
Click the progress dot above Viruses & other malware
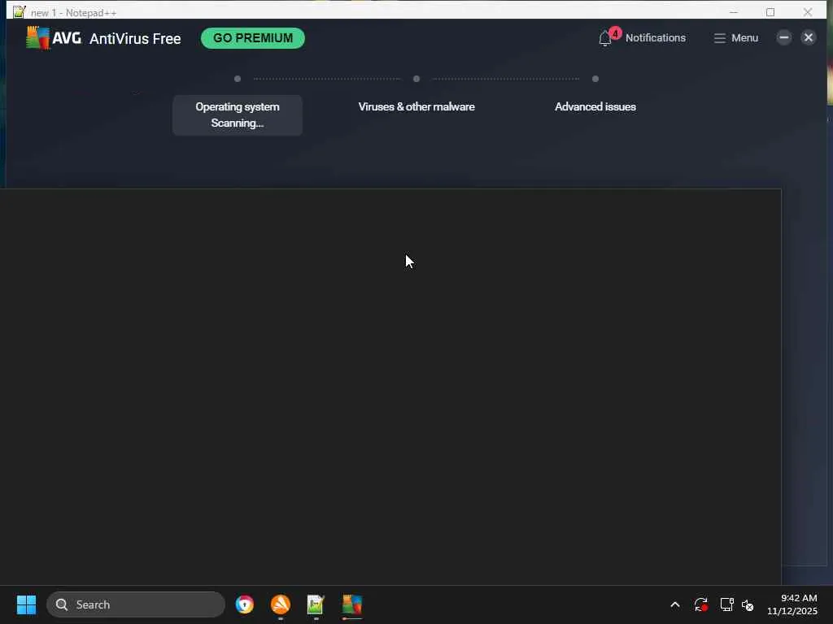point(416,79)
